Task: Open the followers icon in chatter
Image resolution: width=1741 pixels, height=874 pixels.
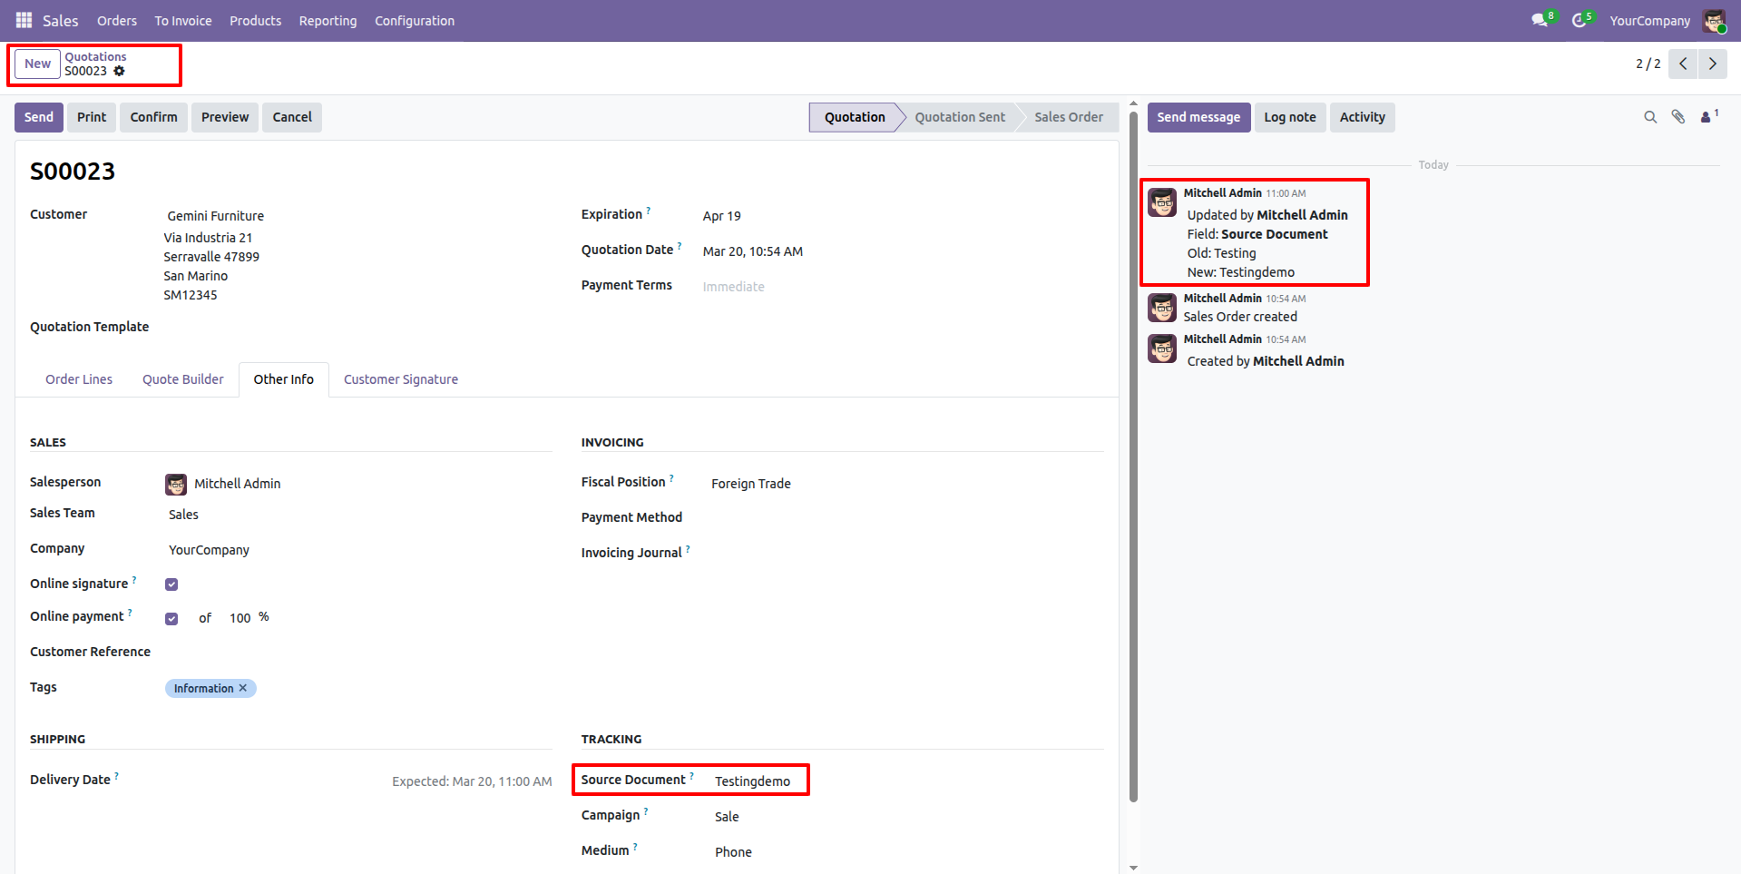Action: [x=1707, y=117]
